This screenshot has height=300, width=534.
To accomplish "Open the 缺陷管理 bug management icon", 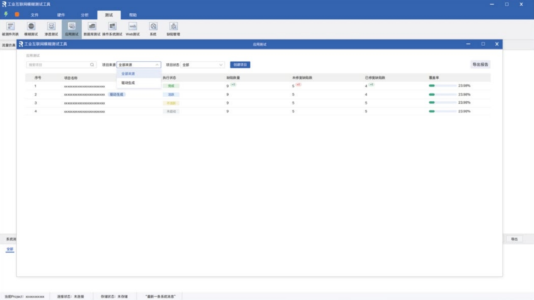I will click(x=173, y=29).
